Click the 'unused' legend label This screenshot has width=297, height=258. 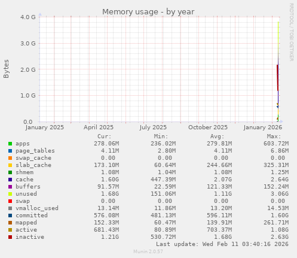(x=26, y=194)
